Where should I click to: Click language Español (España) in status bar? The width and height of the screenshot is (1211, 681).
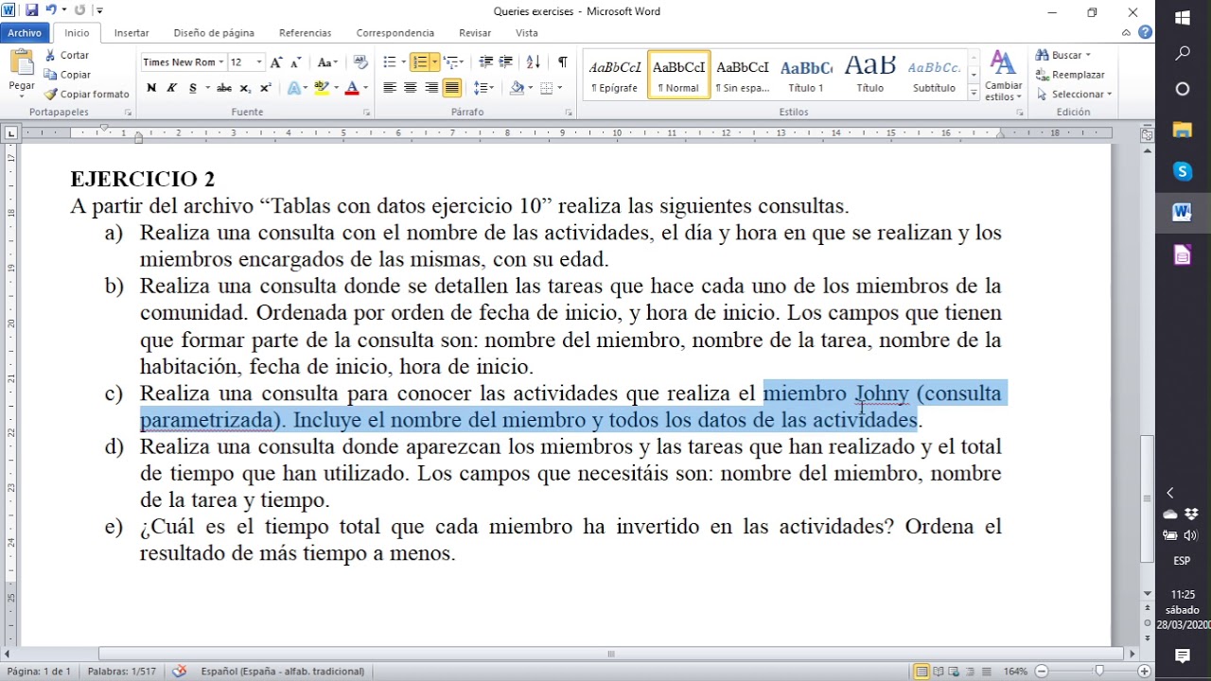point(283,672)
